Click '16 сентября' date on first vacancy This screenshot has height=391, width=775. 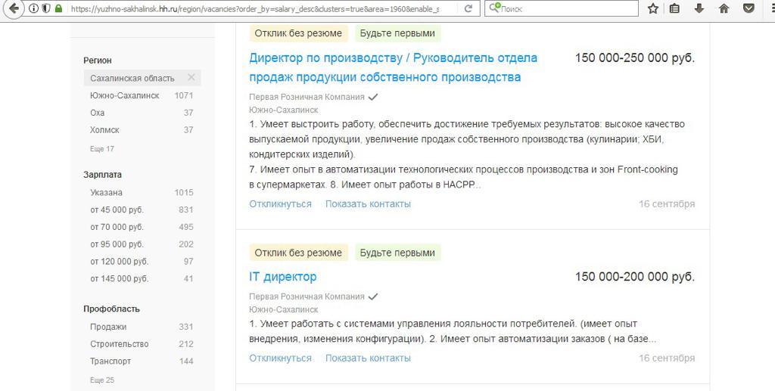667,204
